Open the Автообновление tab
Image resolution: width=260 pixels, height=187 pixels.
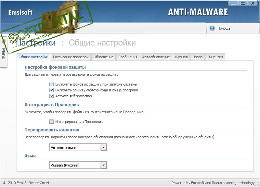(156, 57)
